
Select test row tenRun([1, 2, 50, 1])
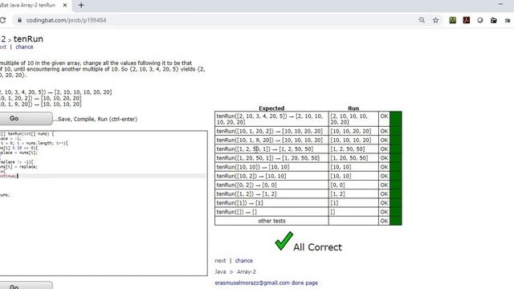271,149
